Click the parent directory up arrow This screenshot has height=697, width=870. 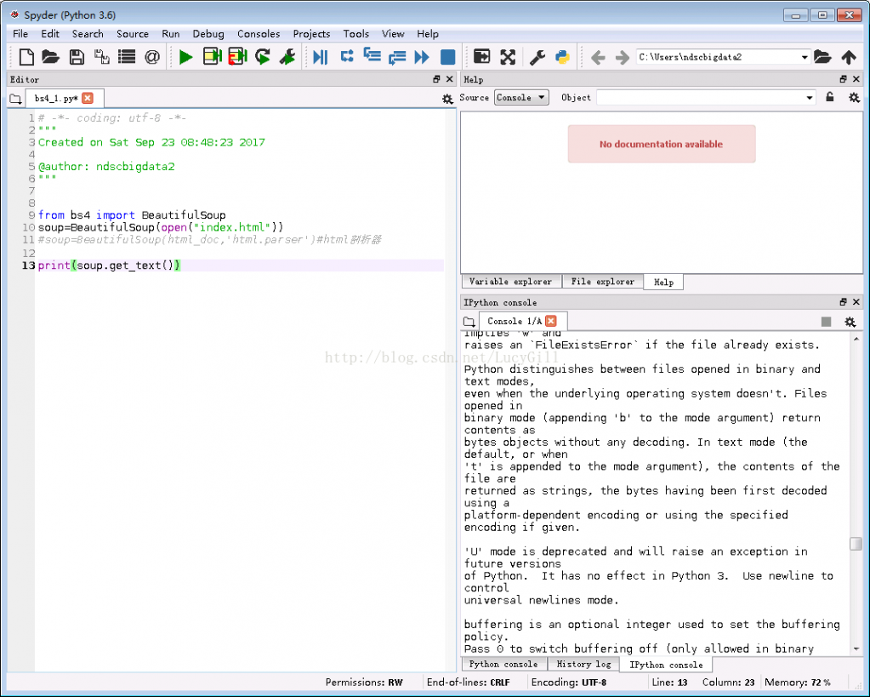[x=848, y=57]
